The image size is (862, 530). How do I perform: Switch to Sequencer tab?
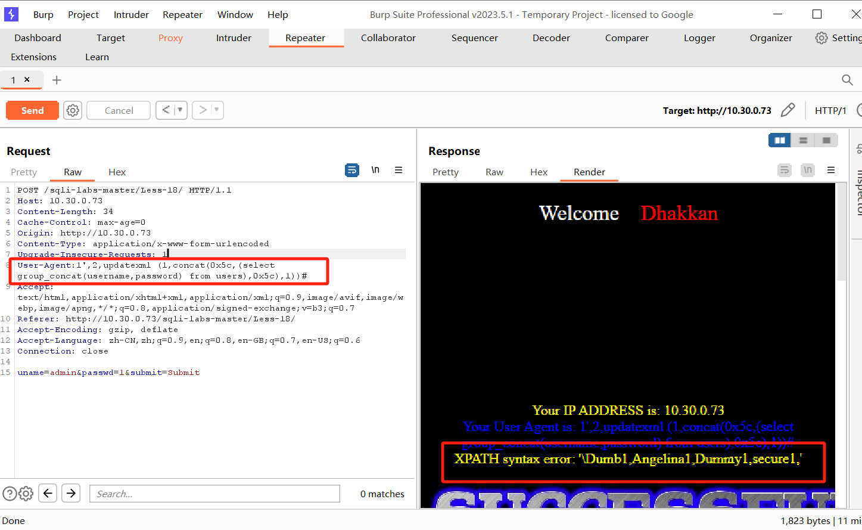(475, 38)
